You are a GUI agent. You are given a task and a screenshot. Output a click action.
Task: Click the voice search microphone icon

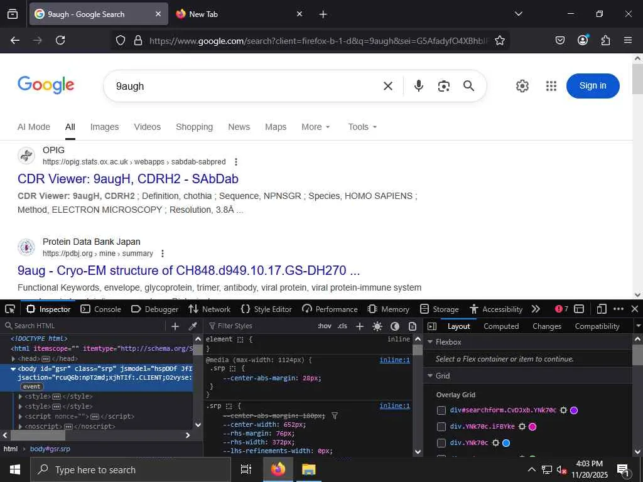[419, 85]
